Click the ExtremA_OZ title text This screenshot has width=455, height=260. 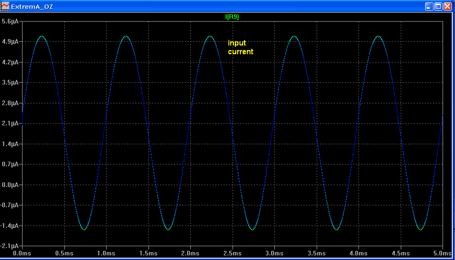(x=32, y=6)
